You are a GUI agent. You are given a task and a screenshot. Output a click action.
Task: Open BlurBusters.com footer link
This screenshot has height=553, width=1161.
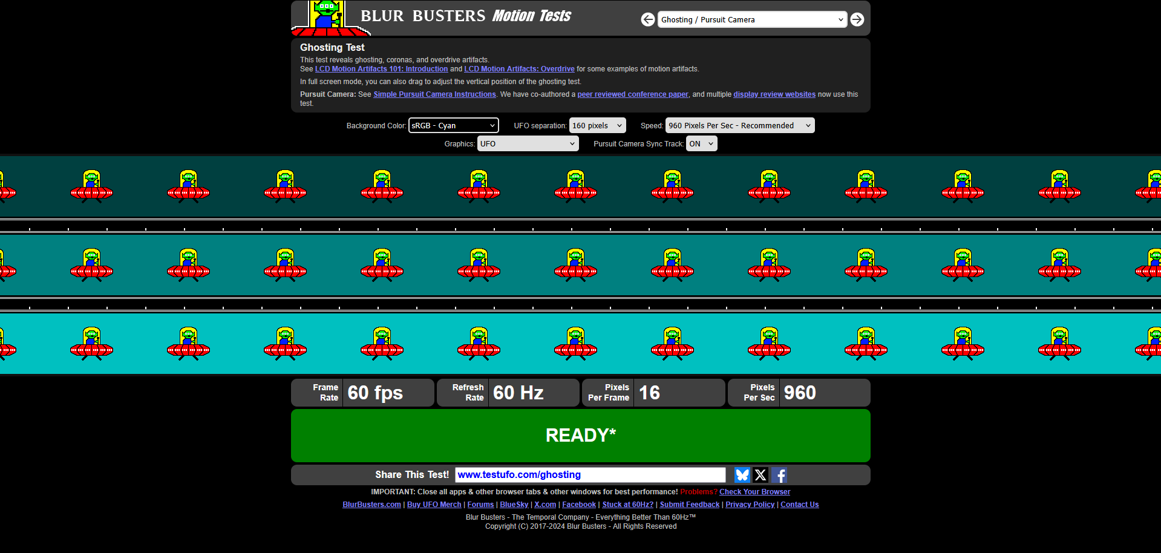(371, 505)
